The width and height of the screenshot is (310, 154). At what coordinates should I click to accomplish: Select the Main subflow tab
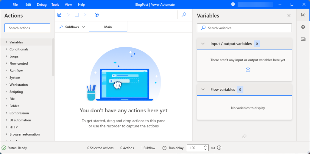click(x=108, y=27)
